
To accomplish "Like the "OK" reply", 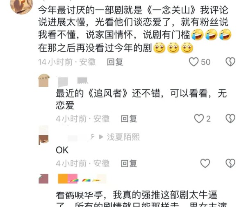I will (x=205, y=163).
